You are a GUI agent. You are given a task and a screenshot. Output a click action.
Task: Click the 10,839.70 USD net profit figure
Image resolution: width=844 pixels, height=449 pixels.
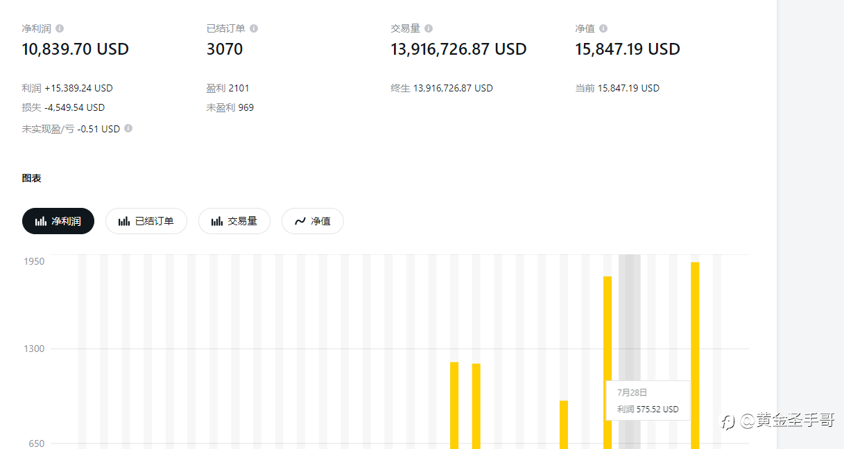pos(76,49)
